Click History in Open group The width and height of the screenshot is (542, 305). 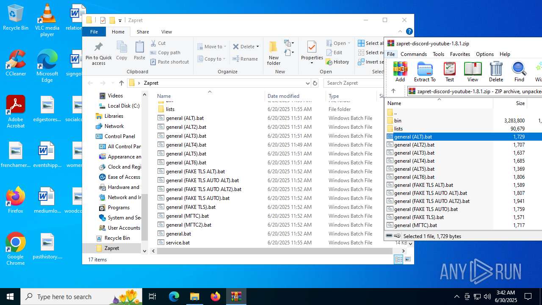click(x=337, y=62)
